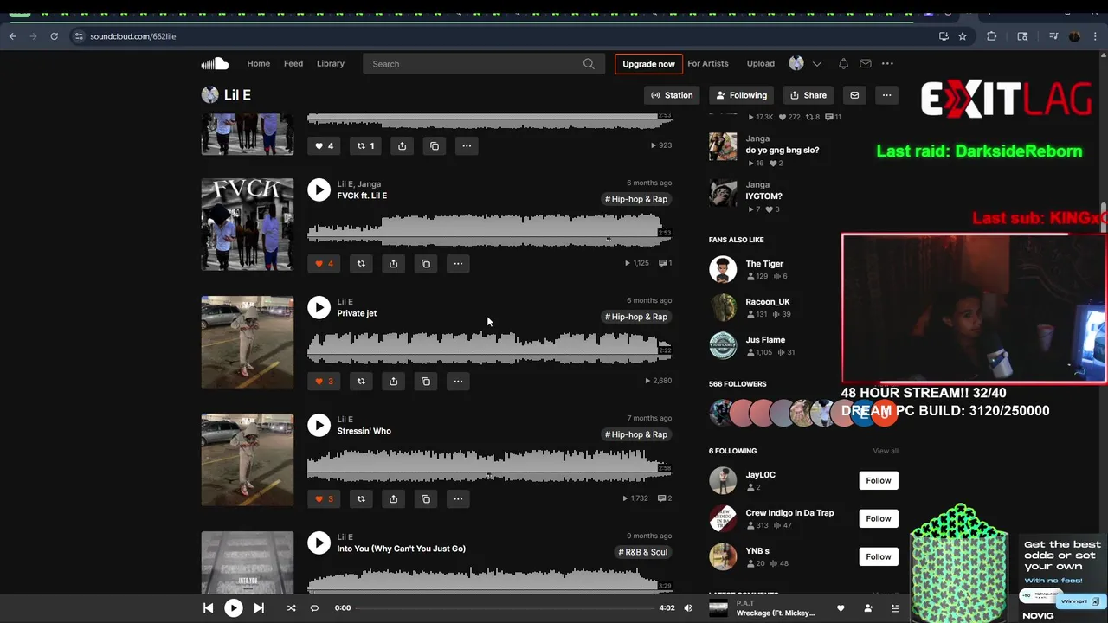Open the Library tab
This screenshot has width=1108, height=623.
tap(331, 63)
